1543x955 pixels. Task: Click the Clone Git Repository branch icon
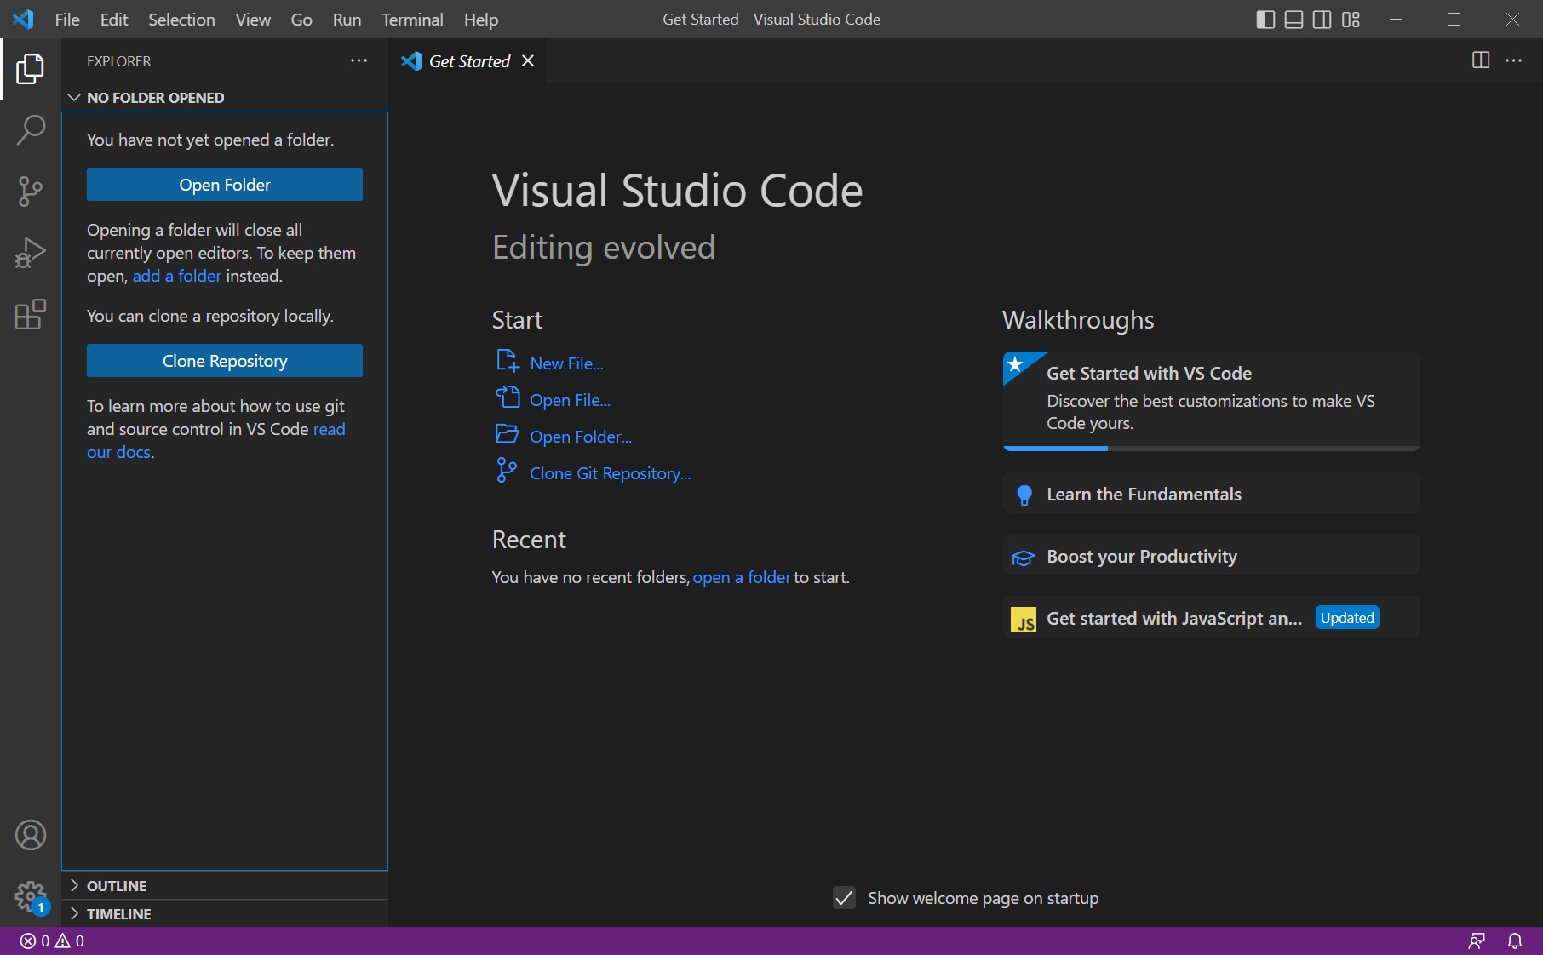click(x=507, y=470)
